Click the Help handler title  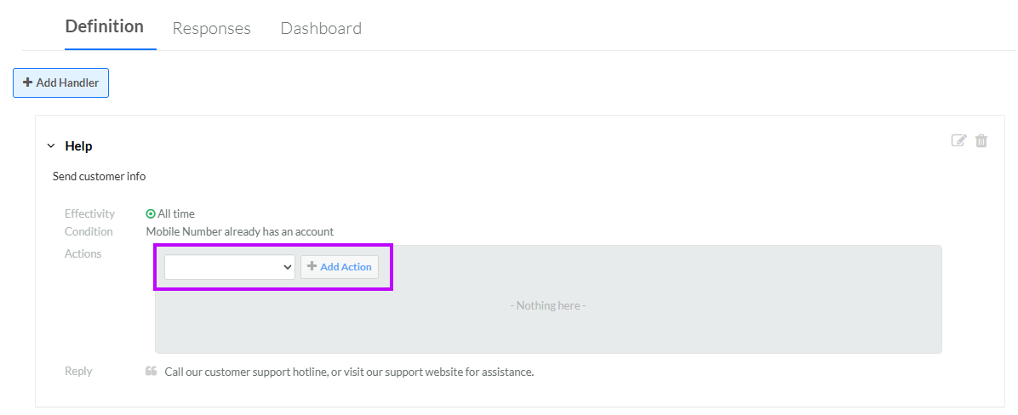[x=78, y=146]
